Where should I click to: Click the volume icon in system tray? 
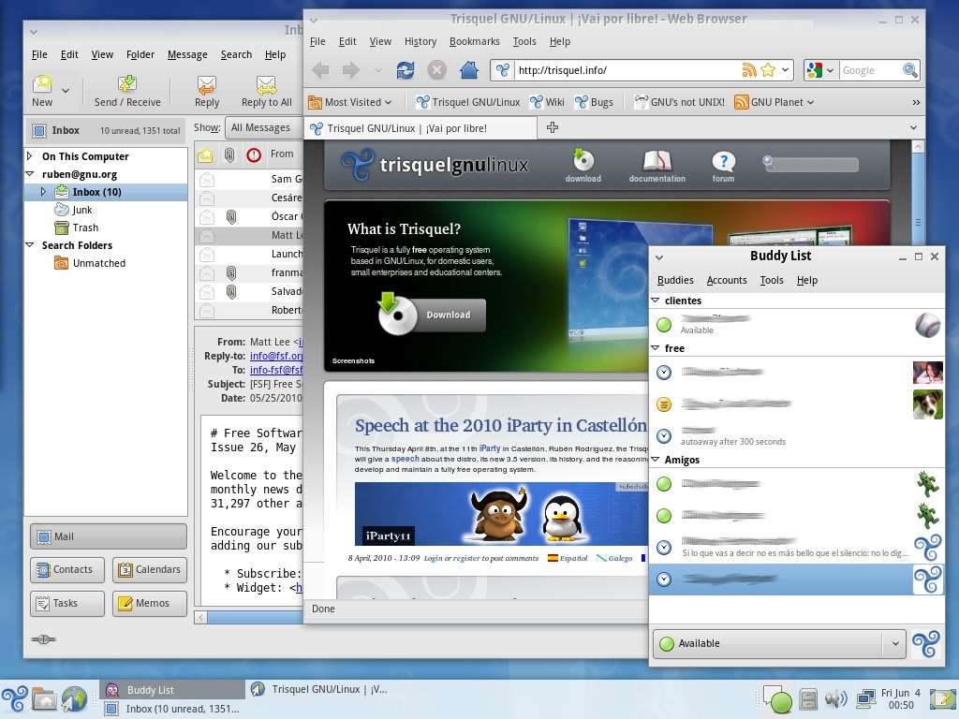click(835, 698)
